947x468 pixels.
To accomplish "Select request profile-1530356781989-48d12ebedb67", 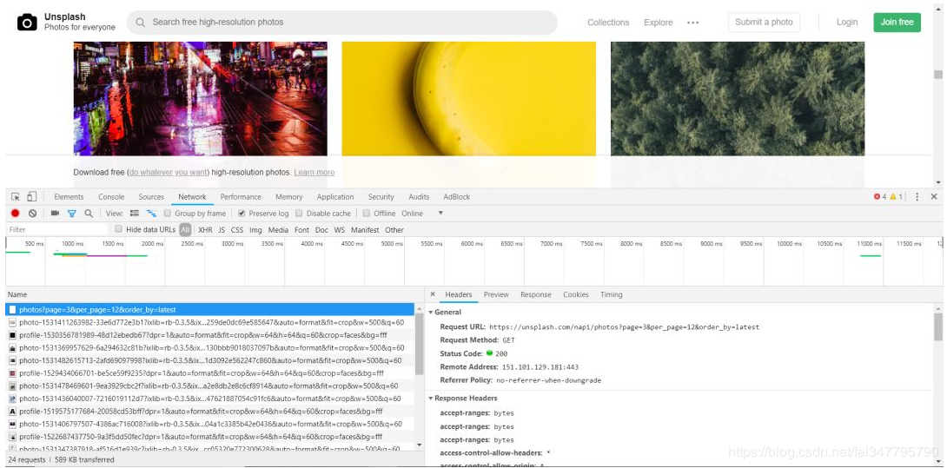I will click(x=210, y=335).
